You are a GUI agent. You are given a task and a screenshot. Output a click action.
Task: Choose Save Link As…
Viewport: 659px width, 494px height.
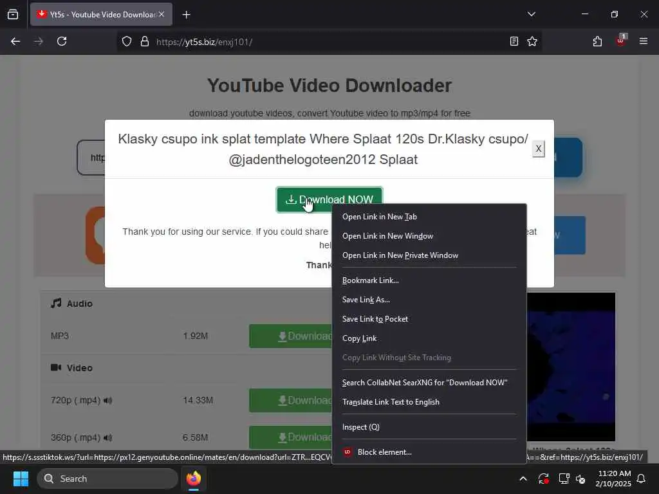429,300
